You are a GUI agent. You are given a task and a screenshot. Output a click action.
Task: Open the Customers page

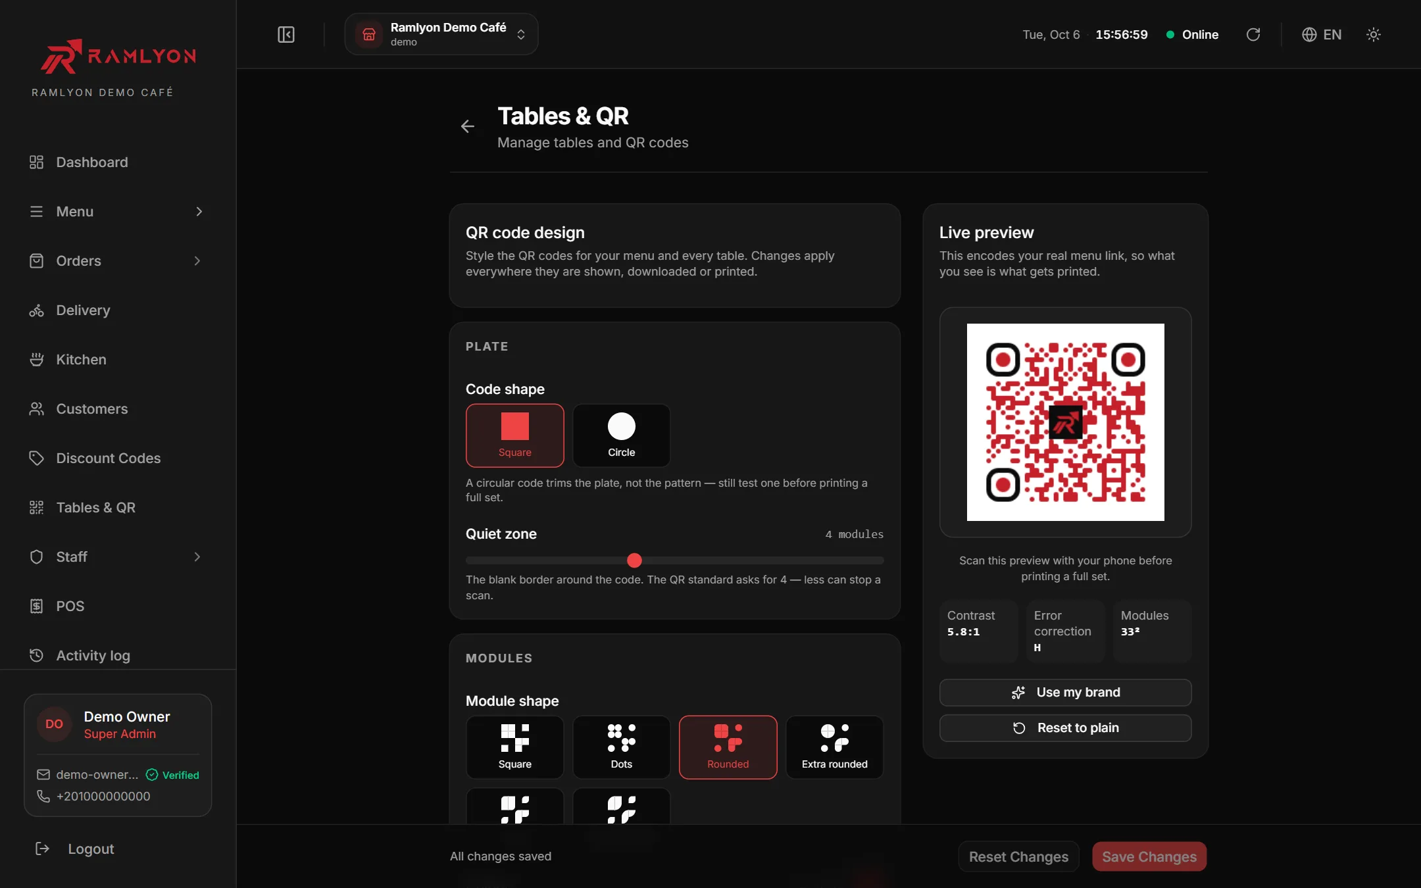tap(118, 408)
